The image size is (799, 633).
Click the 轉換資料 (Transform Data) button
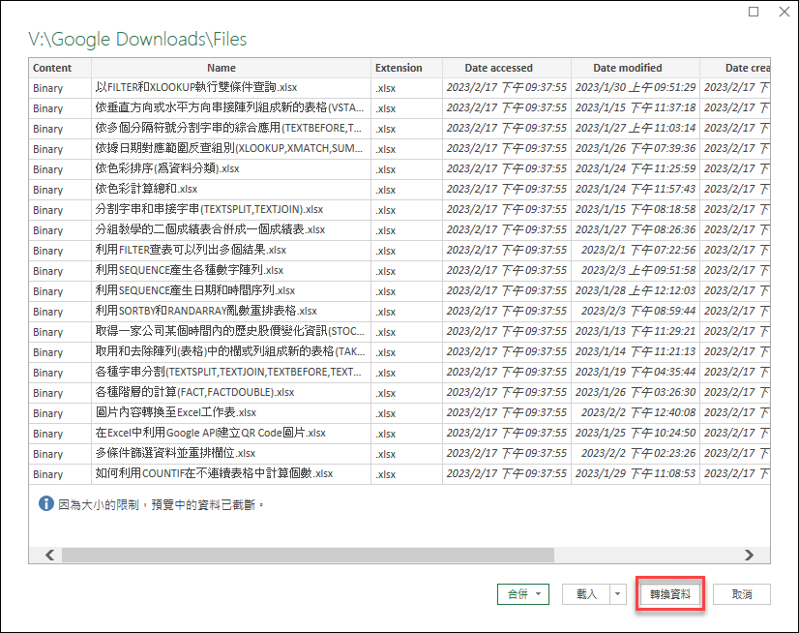tap(670, 594)
